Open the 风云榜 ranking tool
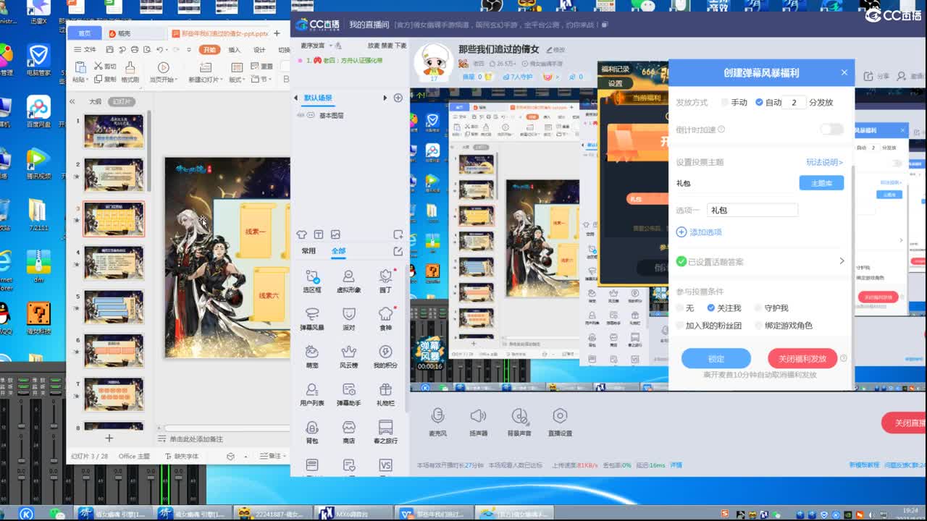This screenshot has height=521, width=927. click(349, 356)
